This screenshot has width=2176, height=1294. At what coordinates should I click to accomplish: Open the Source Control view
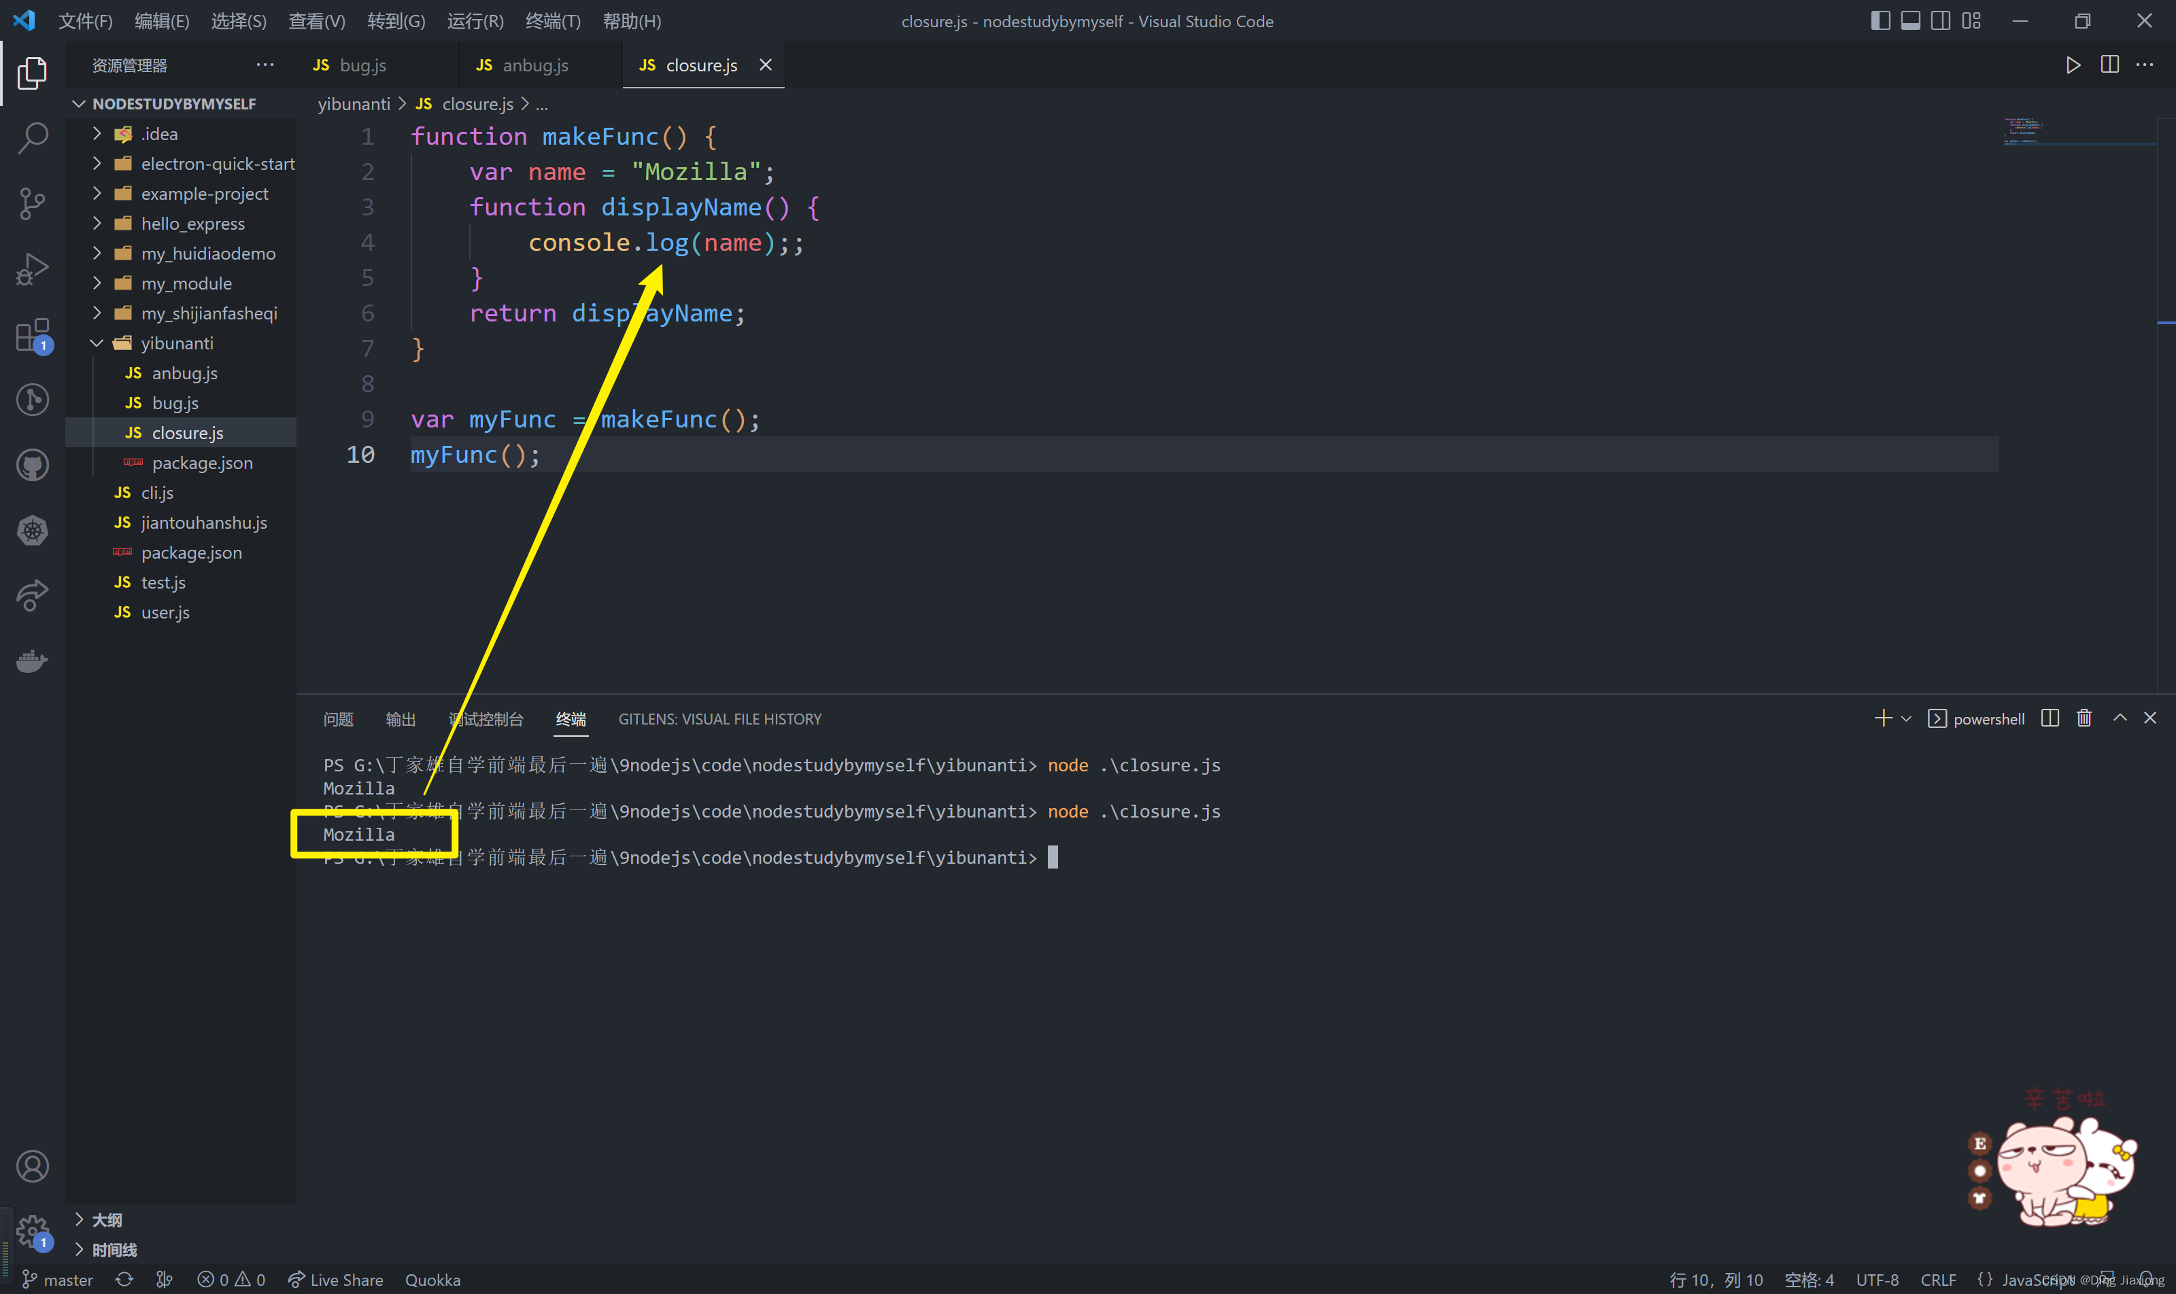click(32, 203)
